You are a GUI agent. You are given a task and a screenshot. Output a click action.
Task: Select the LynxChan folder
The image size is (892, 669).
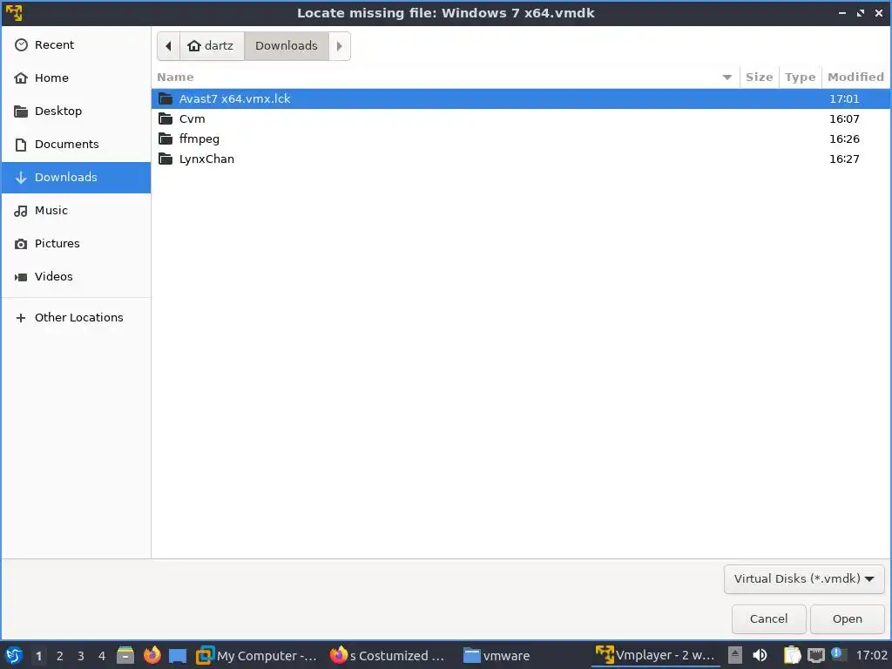pos(521,159)
